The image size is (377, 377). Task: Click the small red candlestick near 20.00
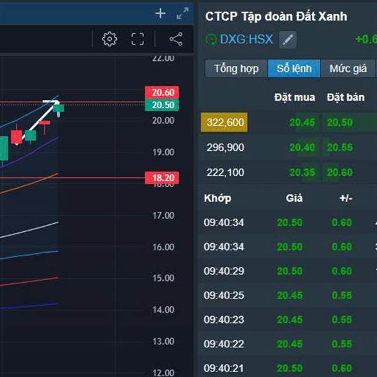click(45, 123)
